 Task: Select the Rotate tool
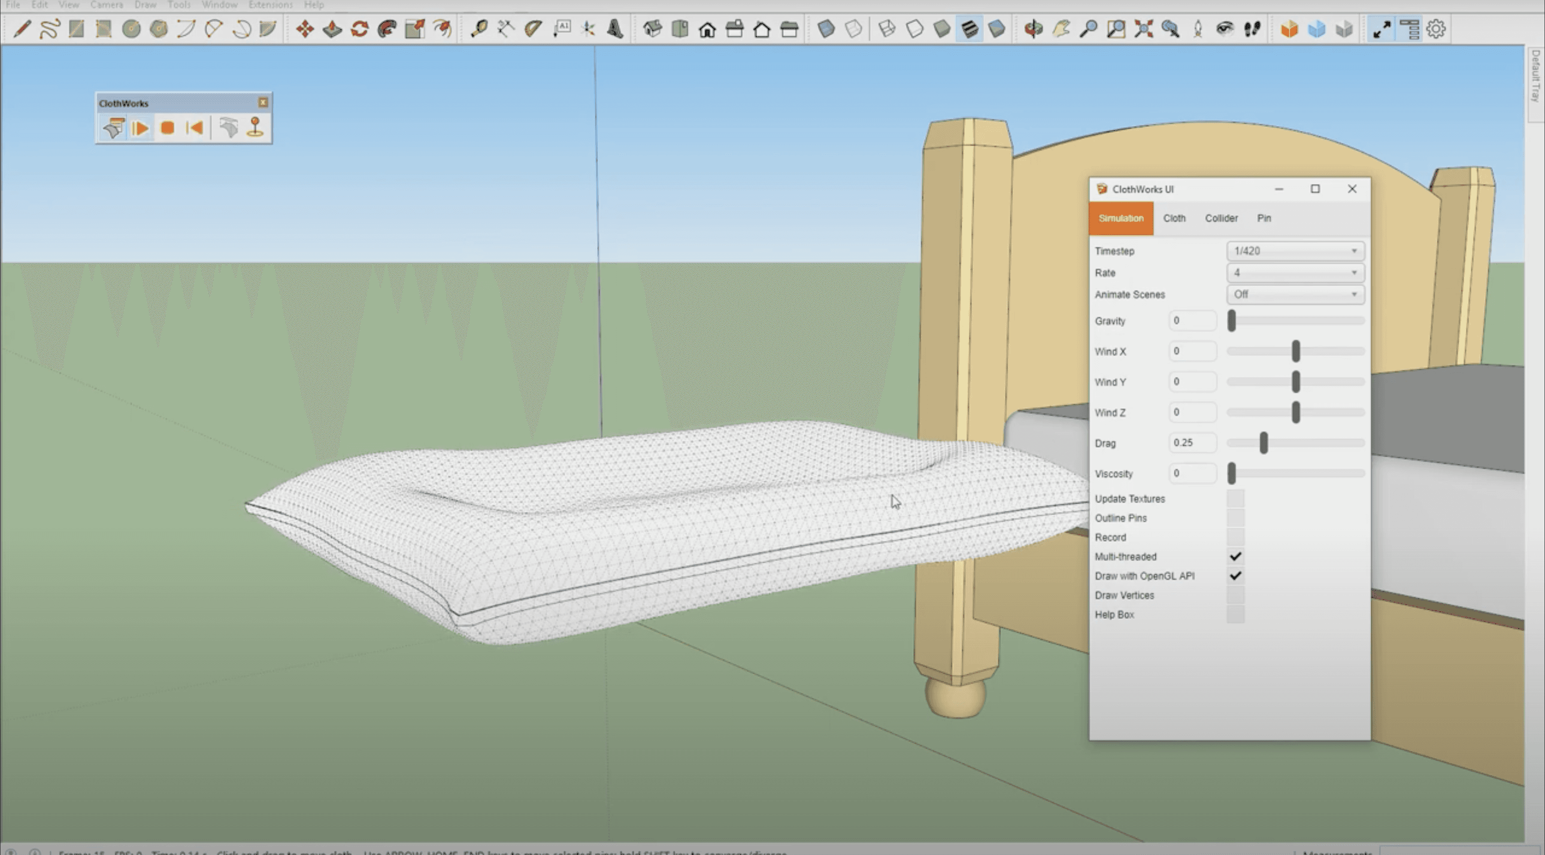pos(360,28)
